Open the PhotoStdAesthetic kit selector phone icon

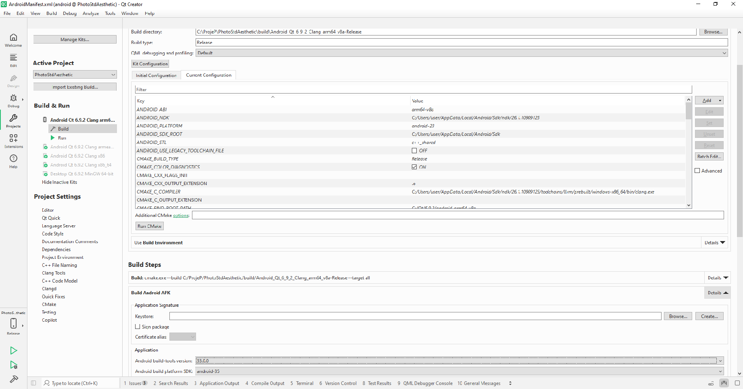coord(13,323)
